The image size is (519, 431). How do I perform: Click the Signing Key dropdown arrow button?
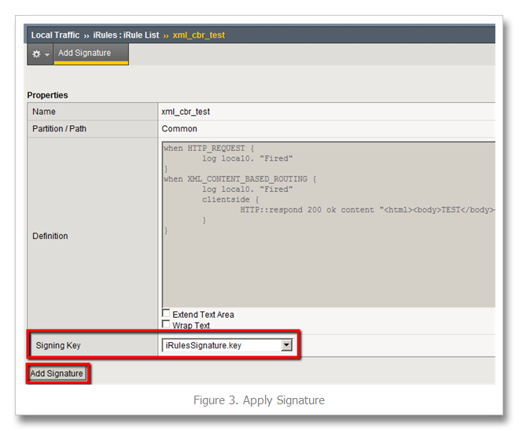287,345
